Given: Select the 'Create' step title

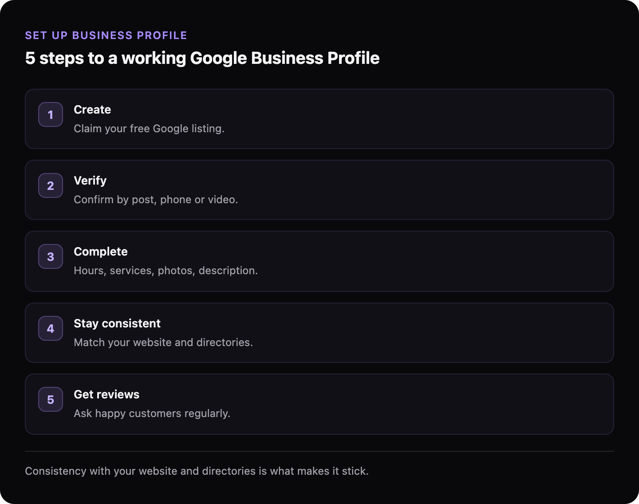Looking at the screenshot, I should tap(92, 110).
